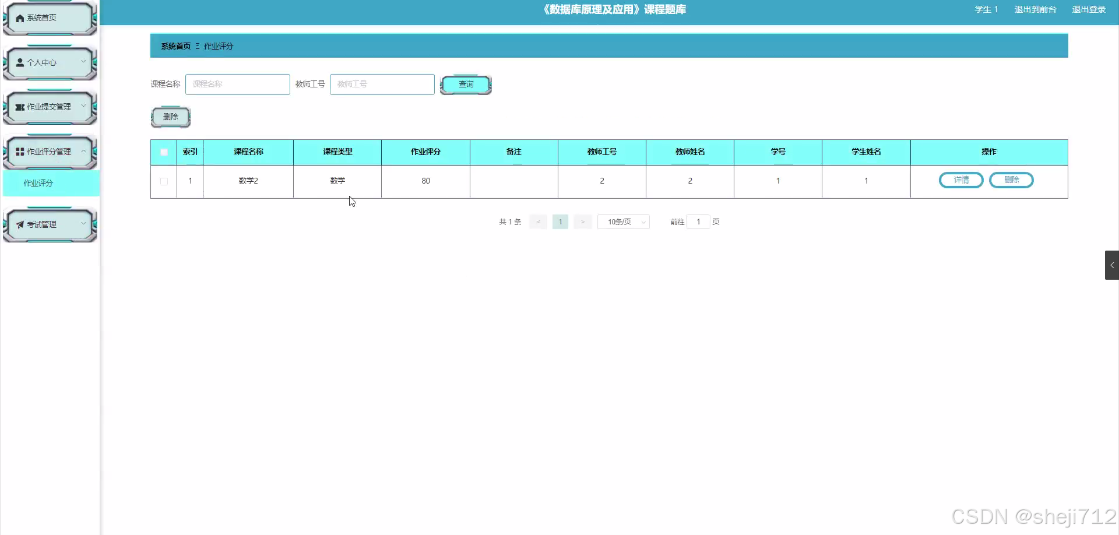The height and width of the screenshot is (535, 1119).
Task: Click the next page arrow in pagination
Action: 582,221
